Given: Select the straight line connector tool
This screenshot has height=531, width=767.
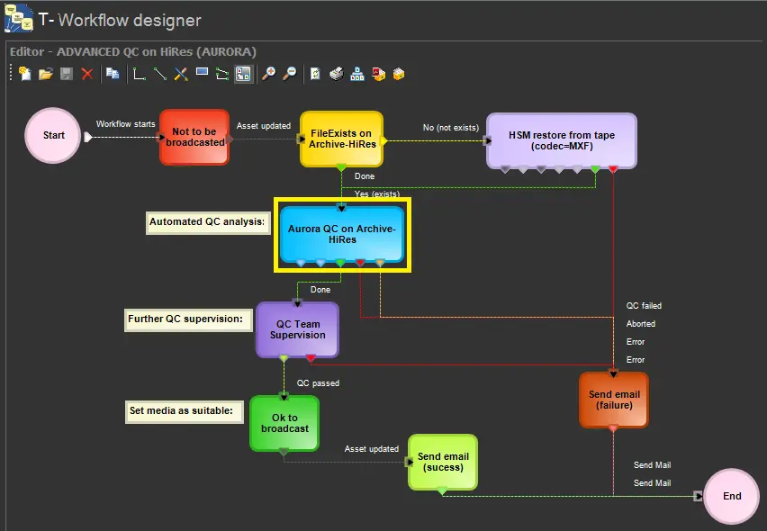Looking at the screenshot, I should click(x=160, y=74).
